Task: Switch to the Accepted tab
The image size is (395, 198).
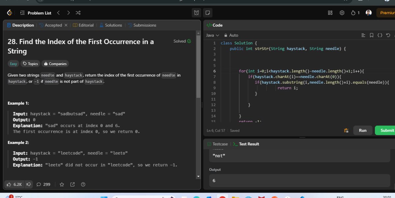Action: pos(51,25)
